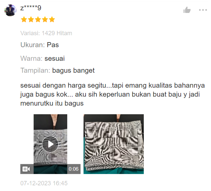Click the video camera icon on clip
The image size is (211, 191).
(x=26, y=169)
